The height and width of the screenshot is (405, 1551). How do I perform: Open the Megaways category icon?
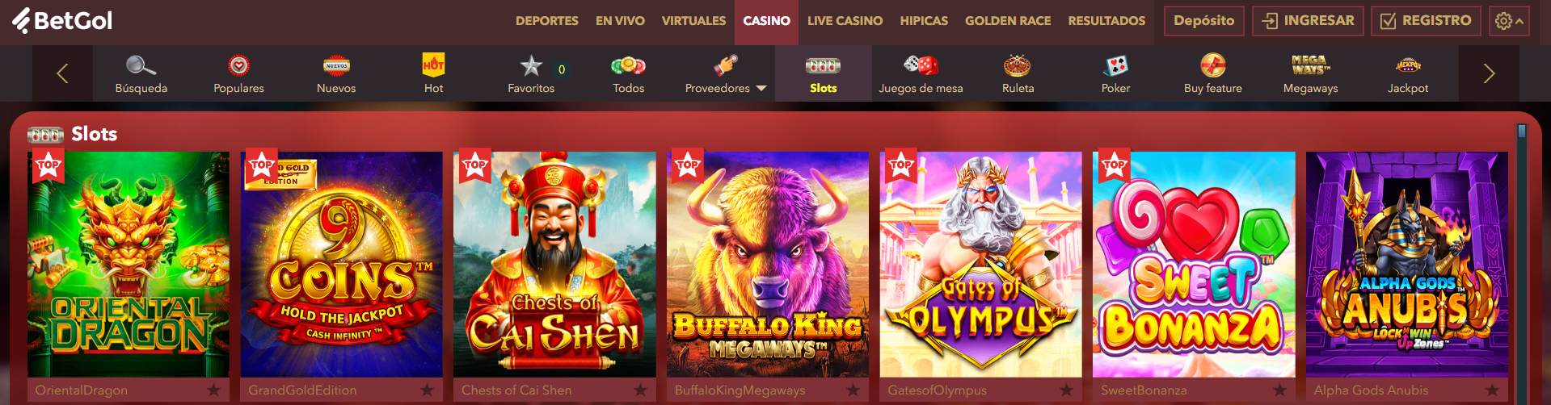[x=1310, y=65]
